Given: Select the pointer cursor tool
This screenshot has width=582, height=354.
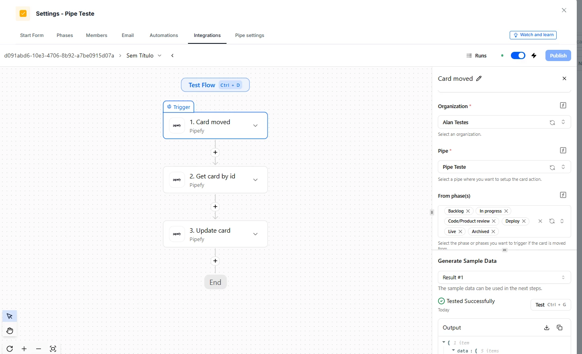Looking at the screenshot, I should pos(10,316).
